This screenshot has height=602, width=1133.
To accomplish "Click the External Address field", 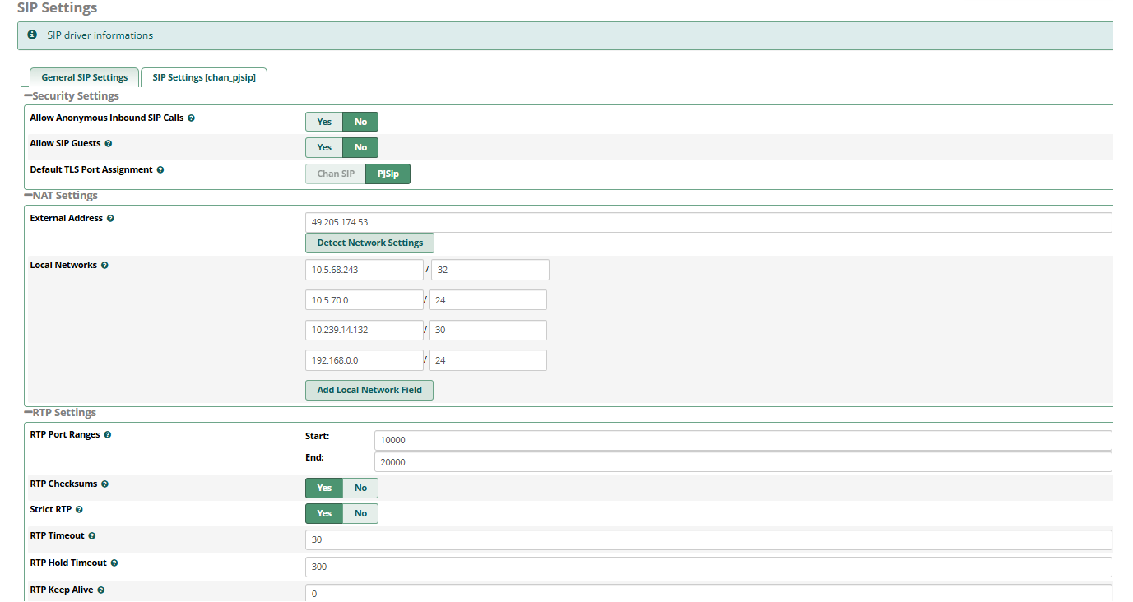I will click(x=708, y=222).
